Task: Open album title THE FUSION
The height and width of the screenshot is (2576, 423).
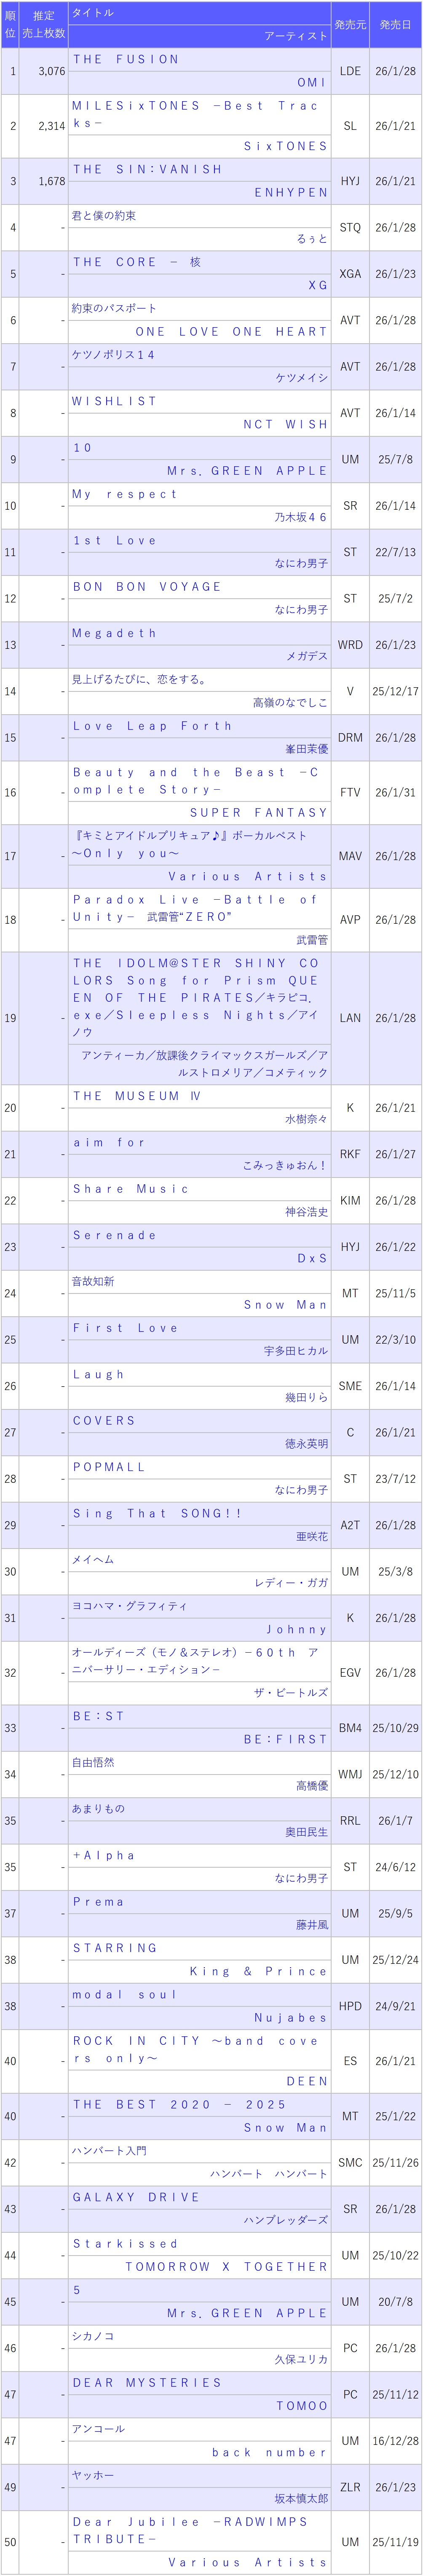Action: pyautogui.click(x=126, y=59)
